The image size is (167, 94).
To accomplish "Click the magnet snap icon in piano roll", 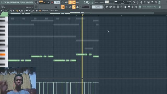I will pyautogui.click(x=6, y=11).
